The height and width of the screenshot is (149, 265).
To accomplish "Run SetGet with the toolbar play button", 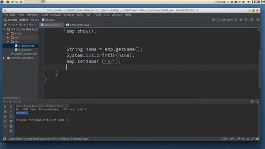I will tap(236, 20).
